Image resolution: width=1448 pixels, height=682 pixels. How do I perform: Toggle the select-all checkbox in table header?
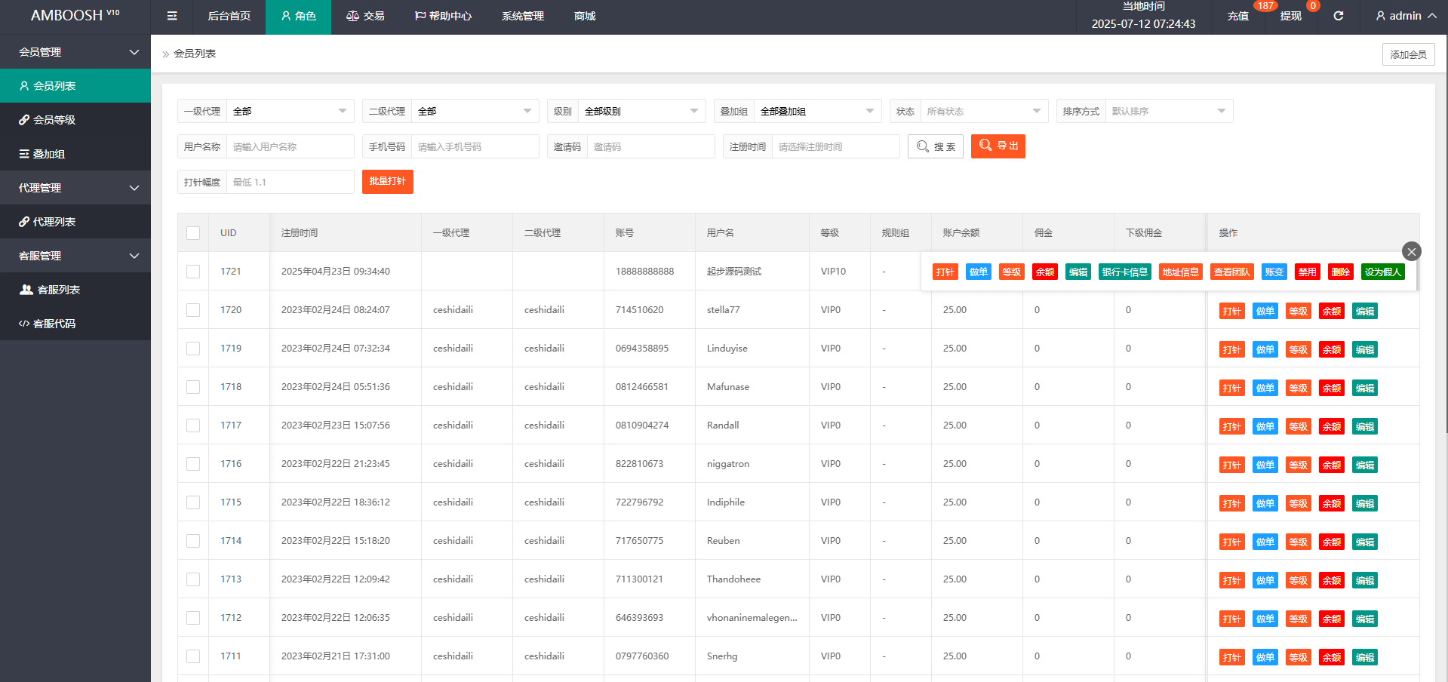[x=193, y=233]
